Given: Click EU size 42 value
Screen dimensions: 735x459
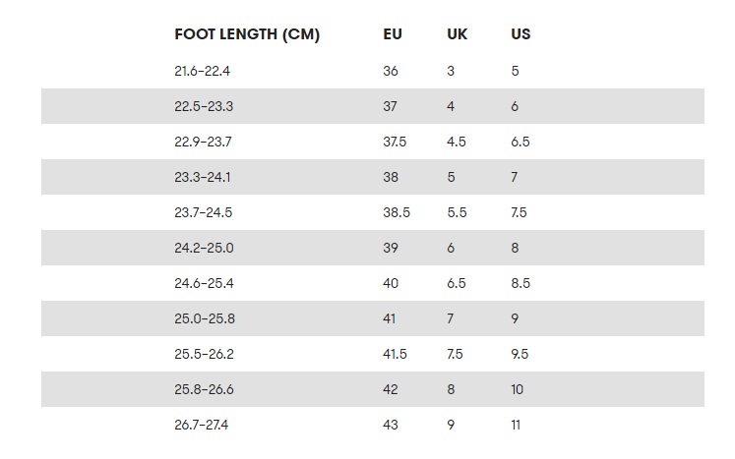Looking at the screenshot, I should click(x=391, y=389).
